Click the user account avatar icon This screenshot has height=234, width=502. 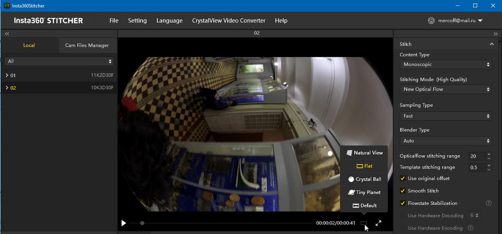click(431, 21)
